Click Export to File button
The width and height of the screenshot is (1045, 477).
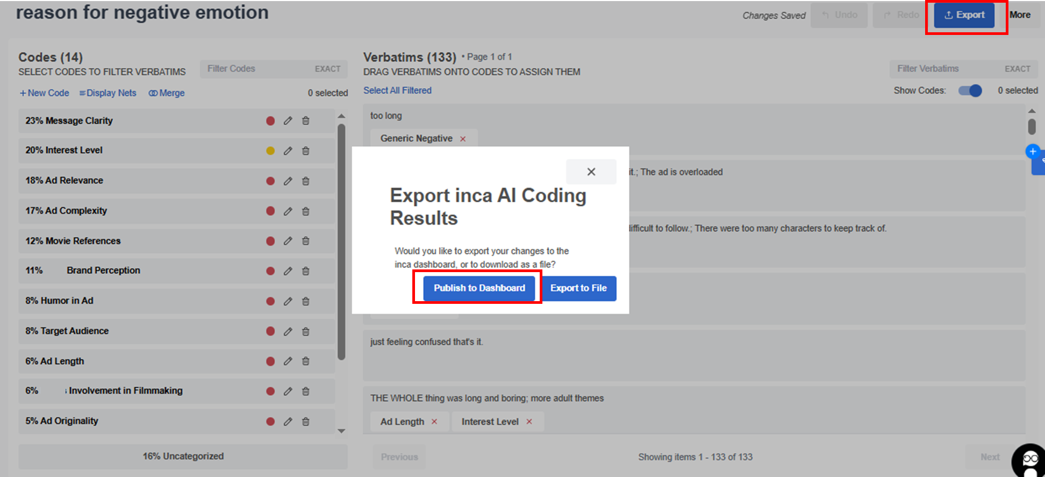(578, 288)
